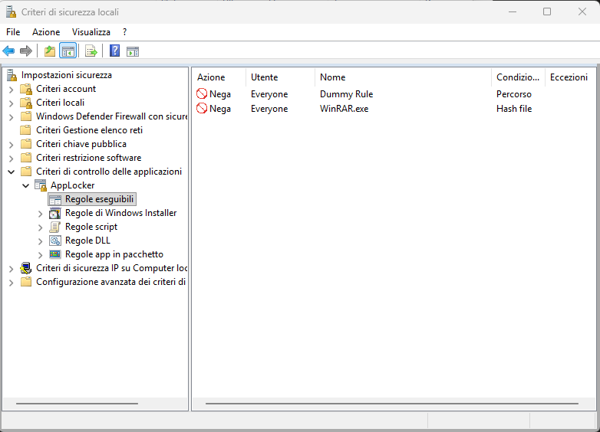
Task: Click Everyone in the WinRAR.exe row
Action: tap(269, 109)
